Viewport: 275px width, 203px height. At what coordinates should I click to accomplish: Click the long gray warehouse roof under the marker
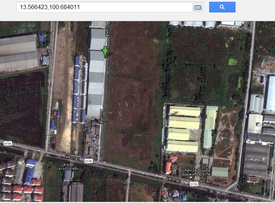tap(96, 84)
